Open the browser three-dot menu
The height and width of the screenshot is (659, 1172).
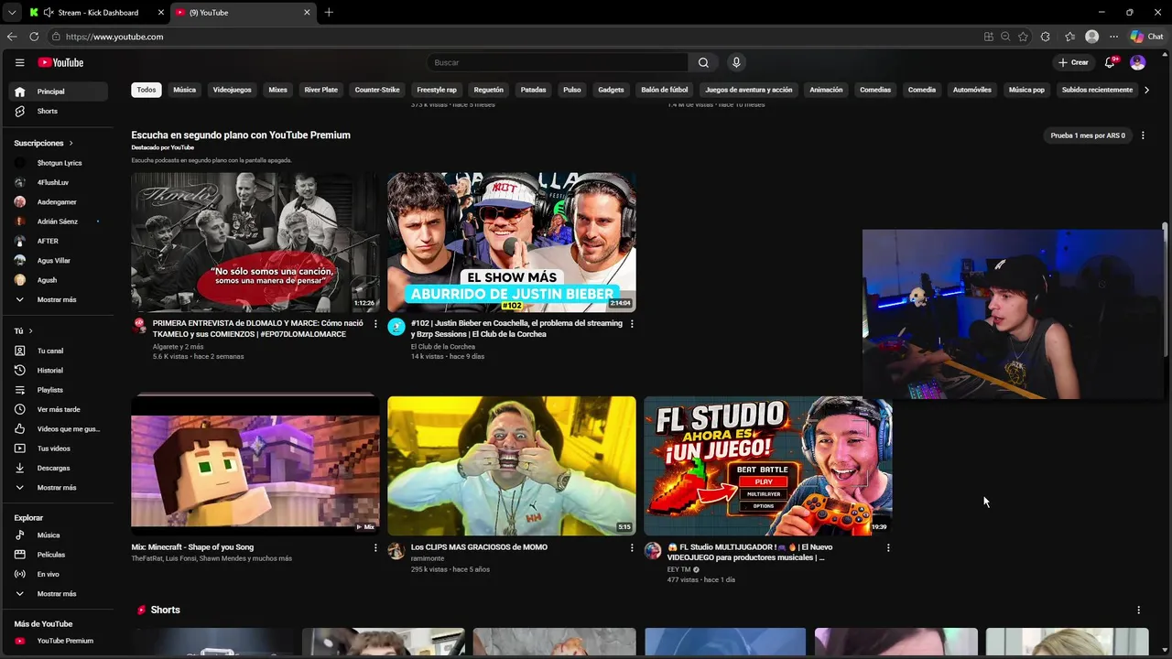[1113, 37]
